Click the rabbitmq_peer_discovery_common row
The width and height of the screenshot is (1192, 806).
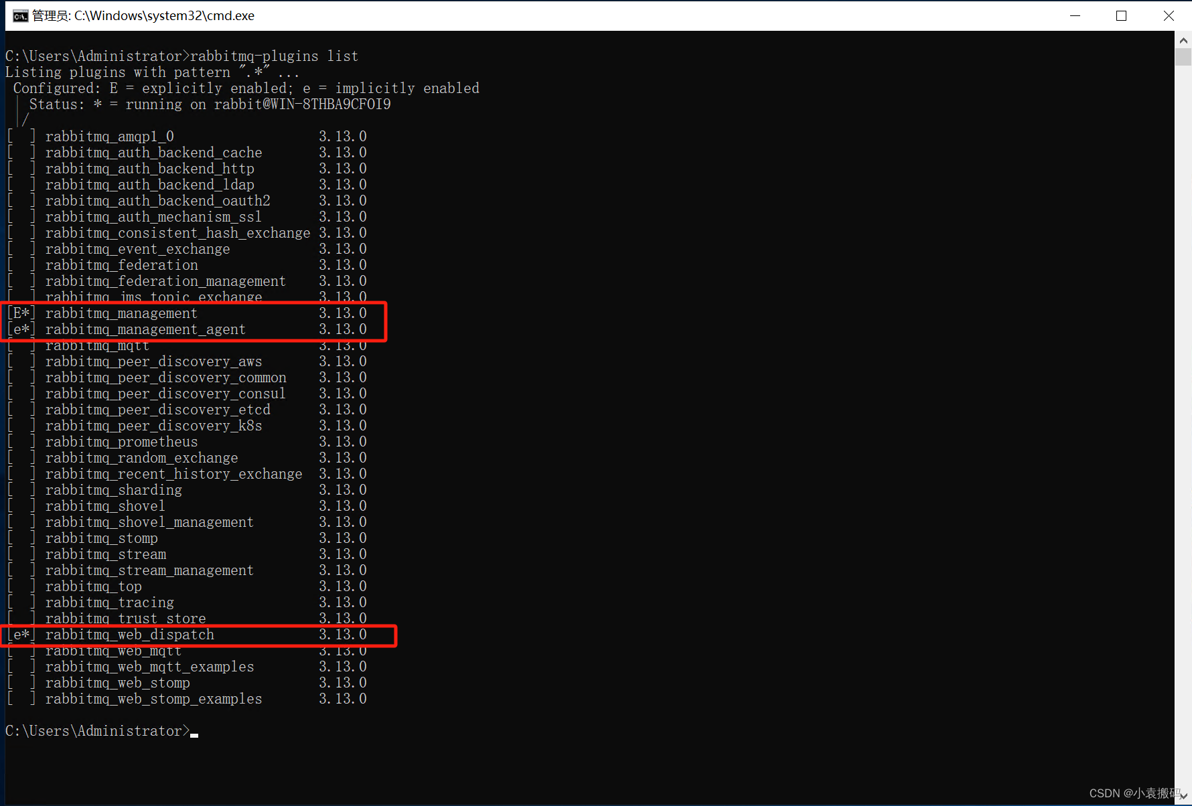coord(188,378)
